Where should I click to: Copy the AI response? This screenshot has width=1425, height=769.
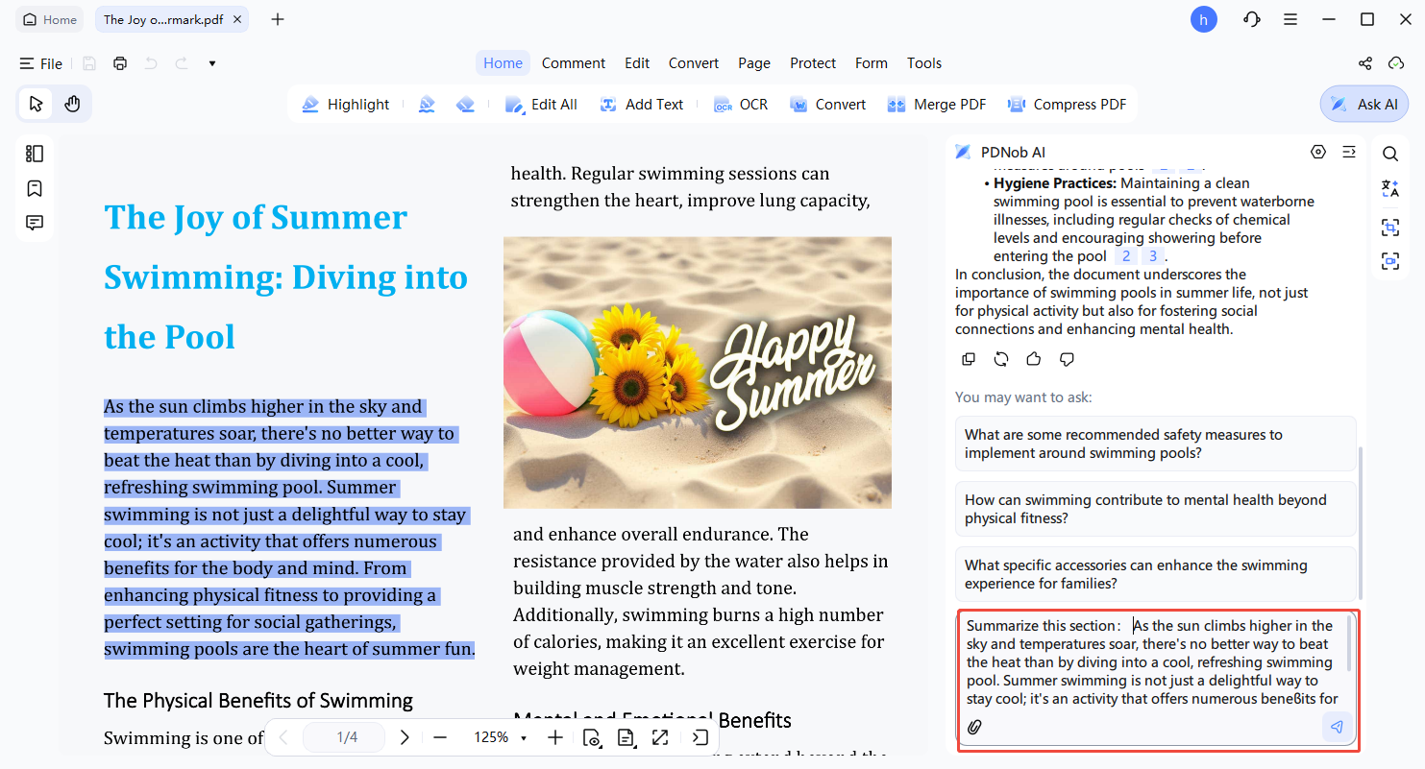[969, 359]
